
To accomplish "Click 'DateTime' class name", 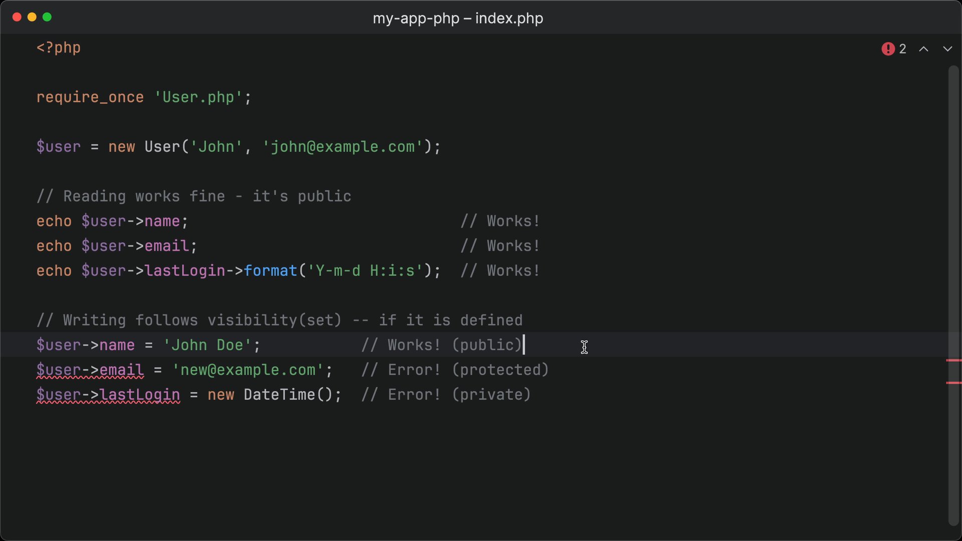I will [280, 395].
